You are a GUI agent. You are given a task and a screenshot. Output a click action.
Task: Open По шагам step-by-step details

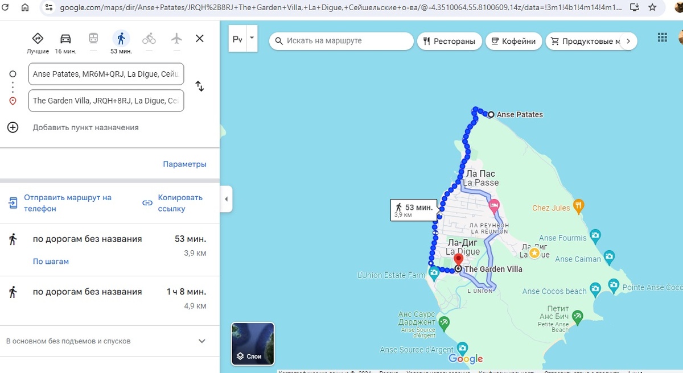point(51,262)
